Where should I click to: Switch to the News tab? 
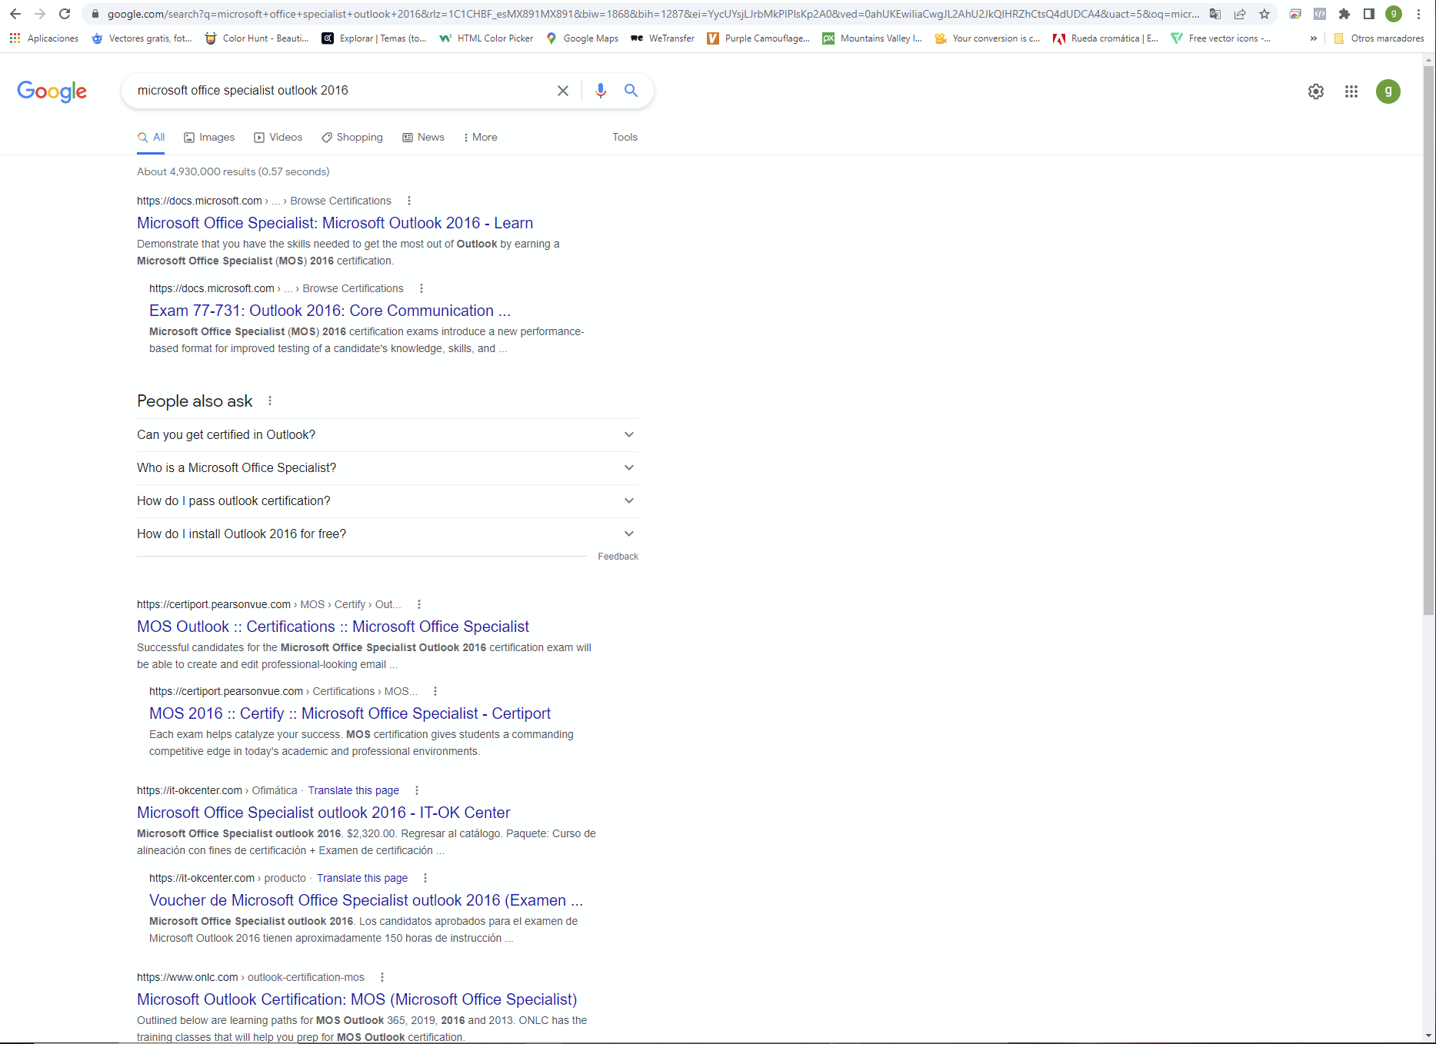tap(424, 138)
